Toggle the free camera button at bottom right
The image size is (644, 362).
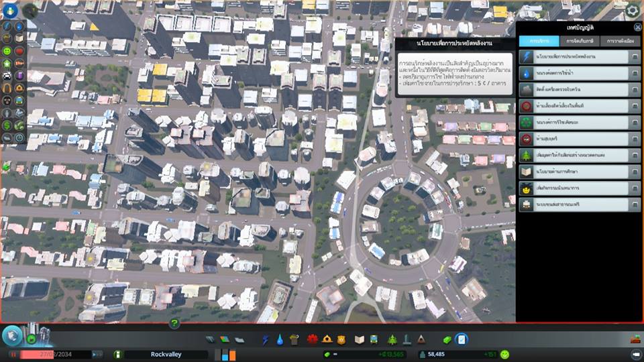pos(636,354)
